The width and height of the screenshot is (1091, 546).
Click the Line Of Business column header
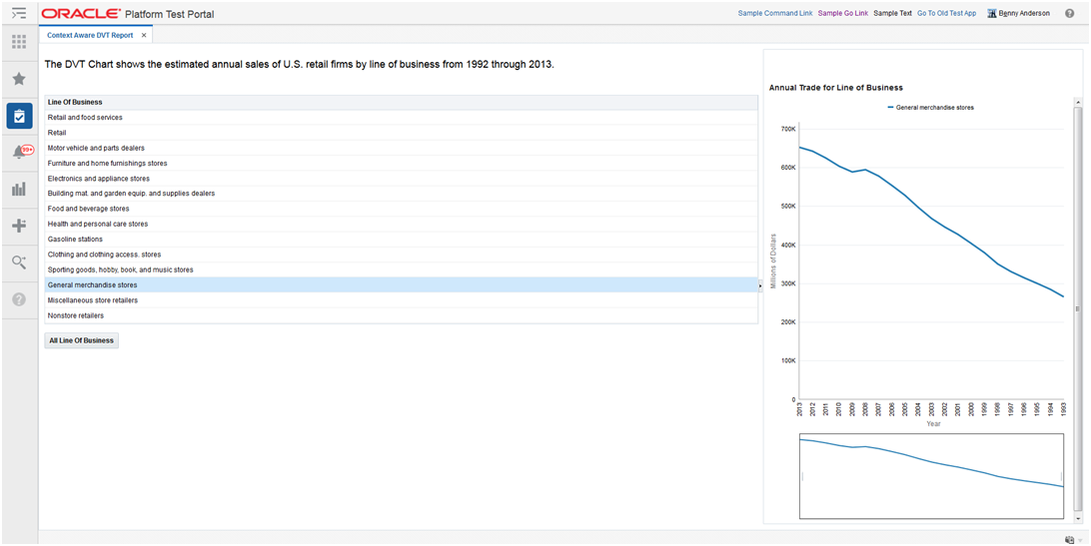point(401,102)
